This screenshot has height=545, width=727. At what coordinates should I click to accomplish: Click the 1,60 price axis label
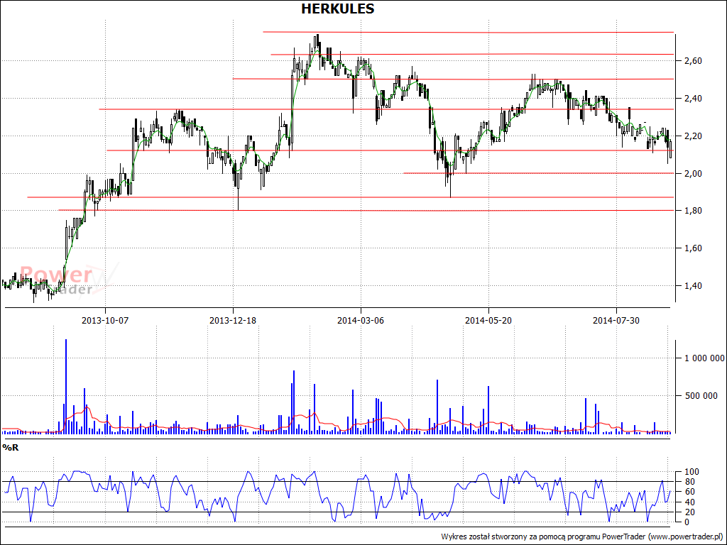click(693, 248)
